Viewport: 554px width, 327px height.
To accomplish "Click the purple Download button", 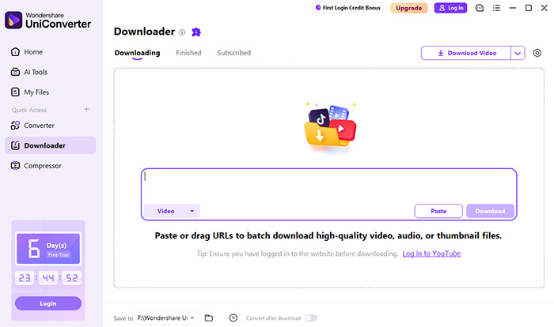I will pyautogui.click(x=490, y=211).
